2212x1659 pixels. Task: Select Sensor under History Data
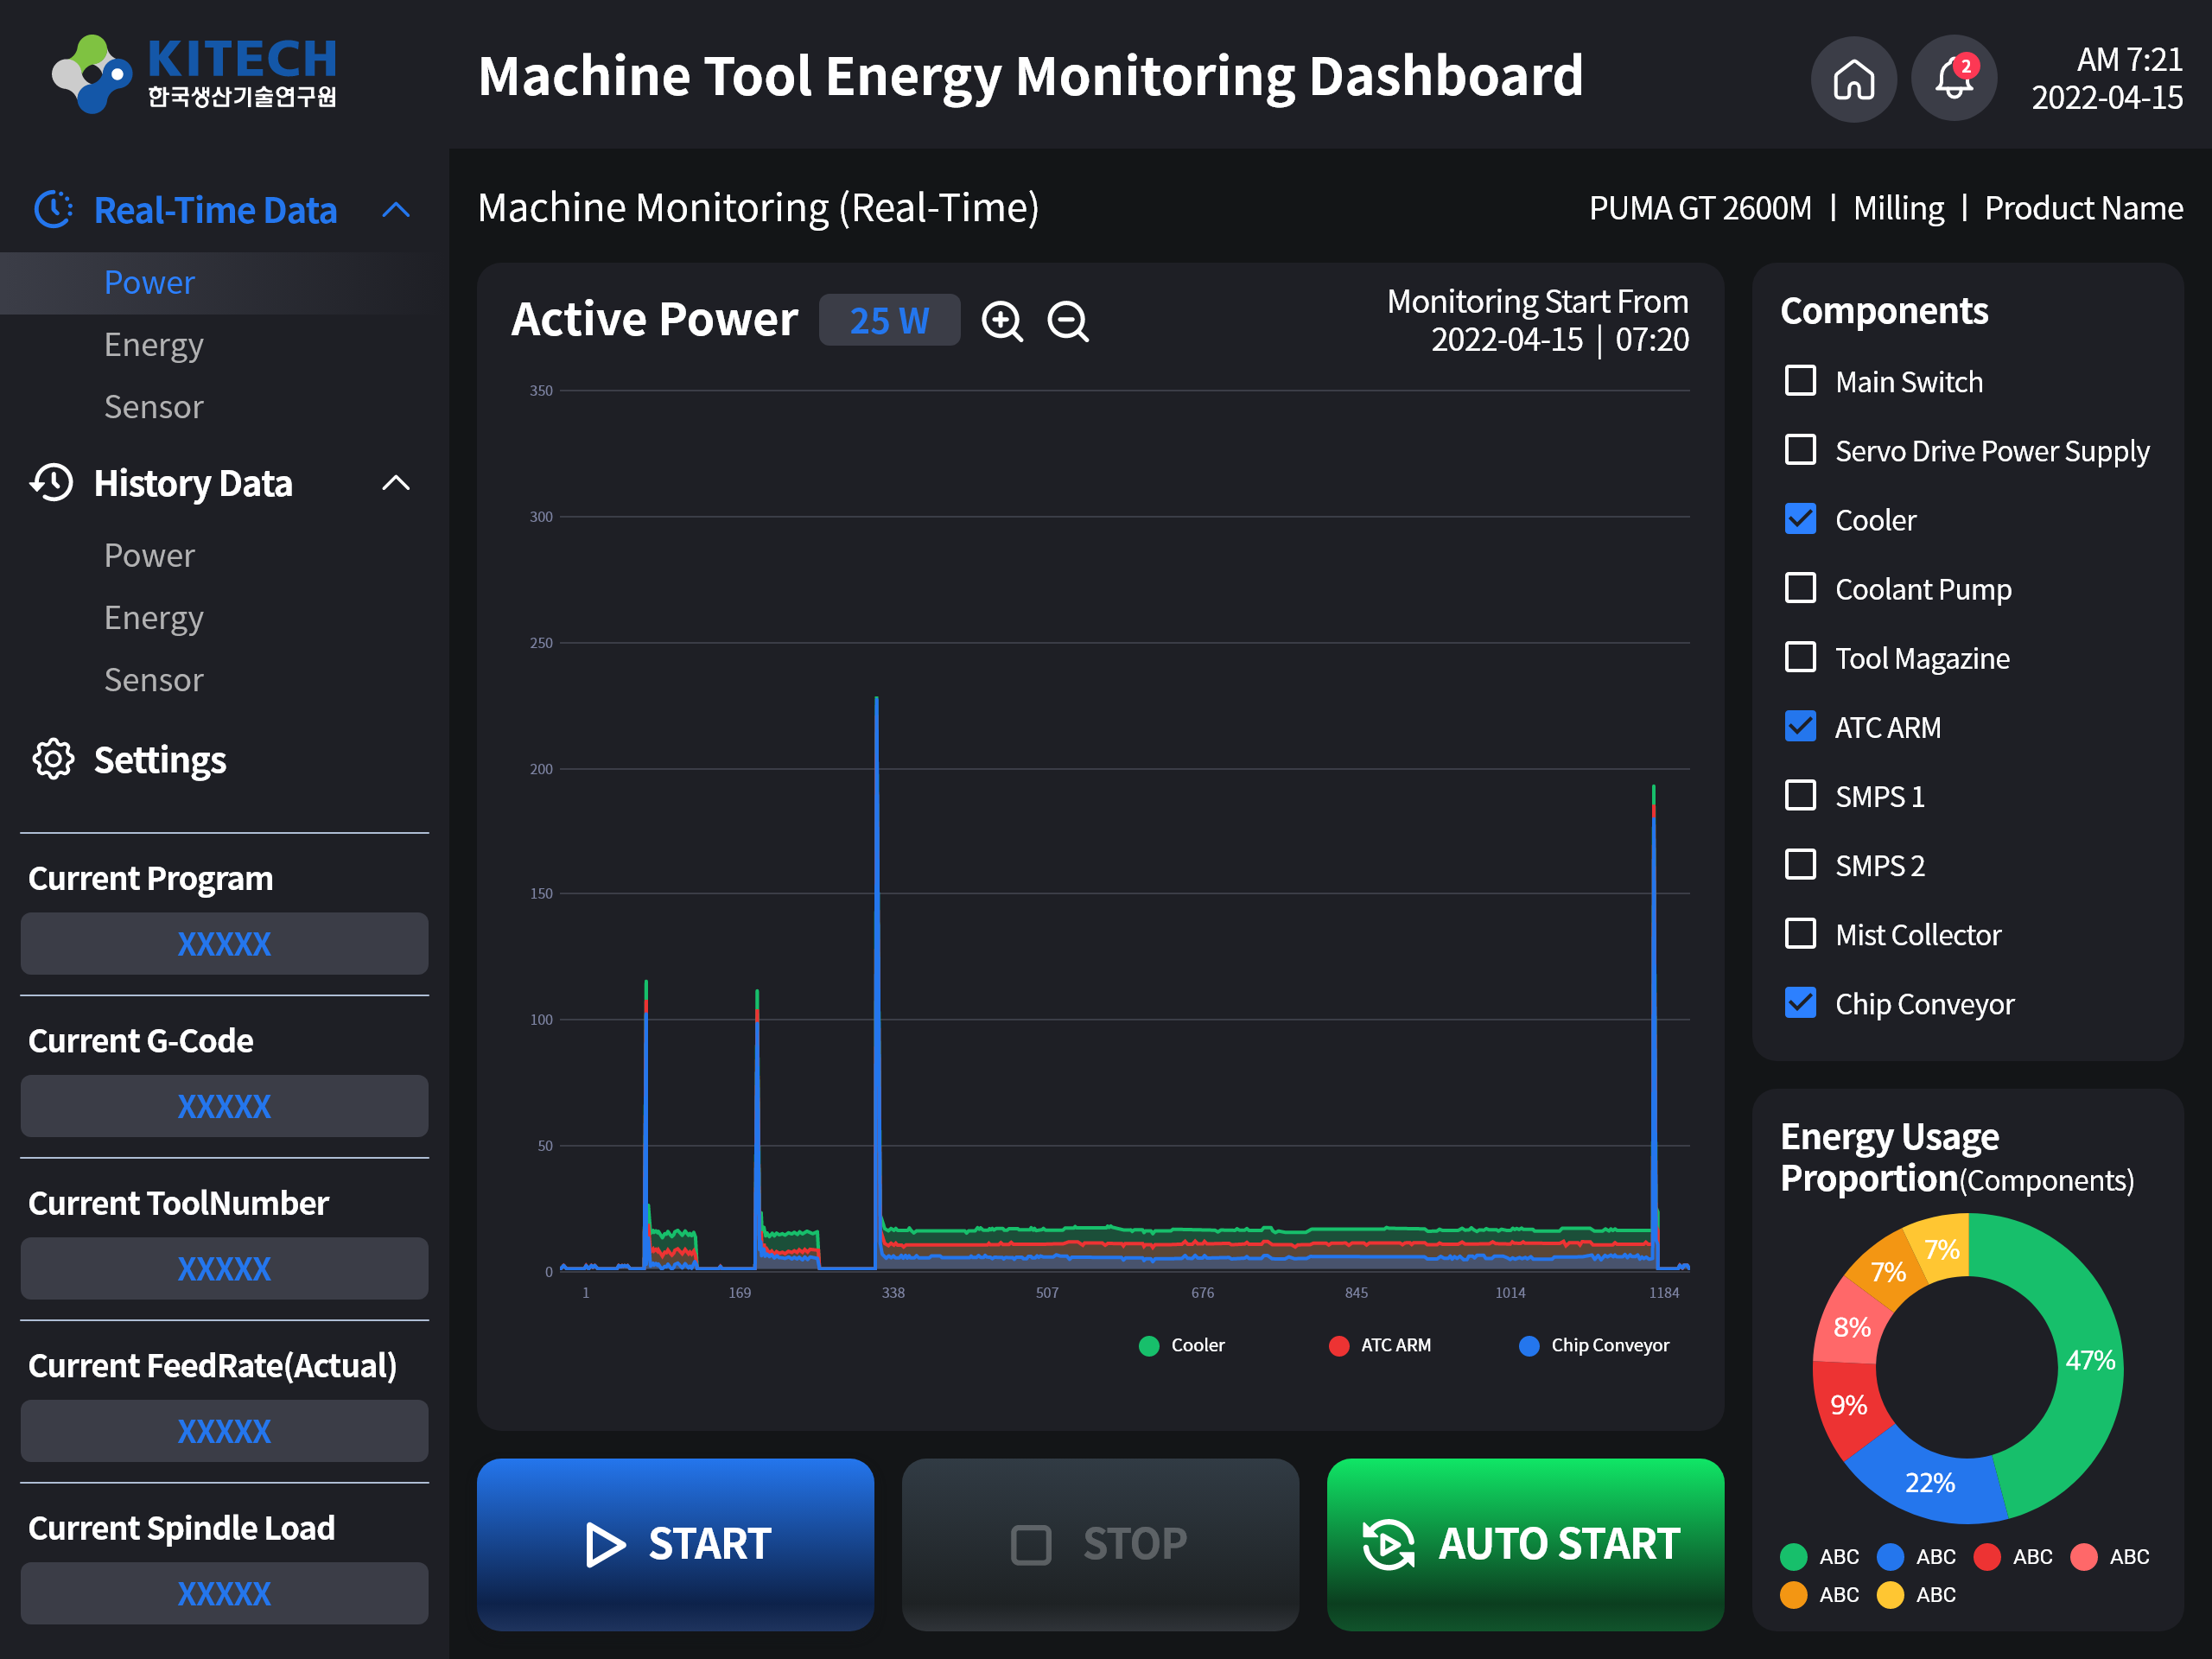(154, 680)
